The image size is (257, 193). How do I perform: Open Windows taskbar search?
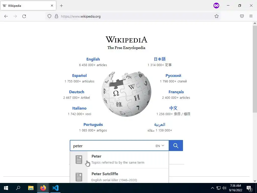coord(18,188)
